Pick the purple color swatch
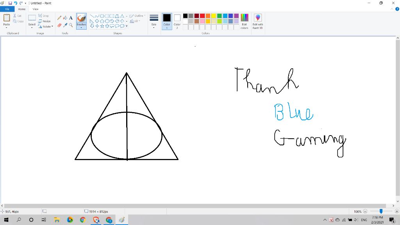Image resolution: width=400 pixels, height=225 pixels. pyautogui.click(x=236, y=16)
